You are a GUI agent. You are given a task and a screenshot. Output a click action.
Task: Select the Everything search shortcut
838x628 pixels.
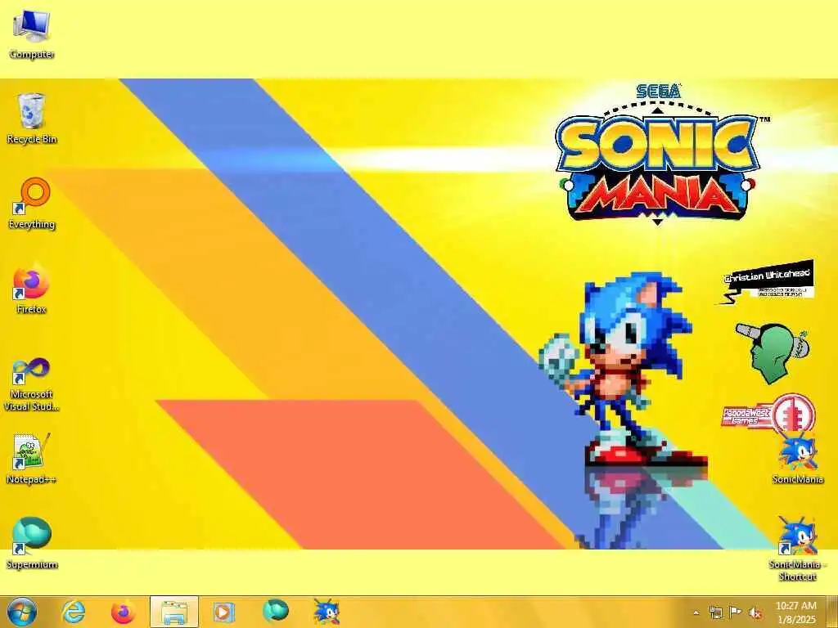[32, 204]
